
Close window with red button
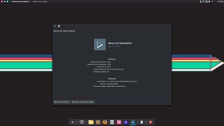(x=2, y=1)
